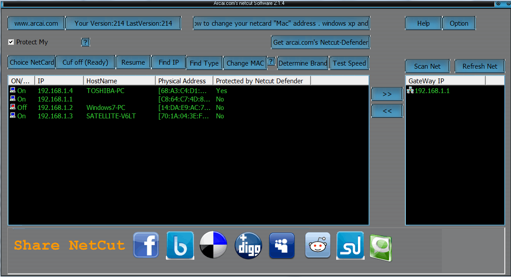
Task: Click the Digg share icon
Action: point(248,246)
